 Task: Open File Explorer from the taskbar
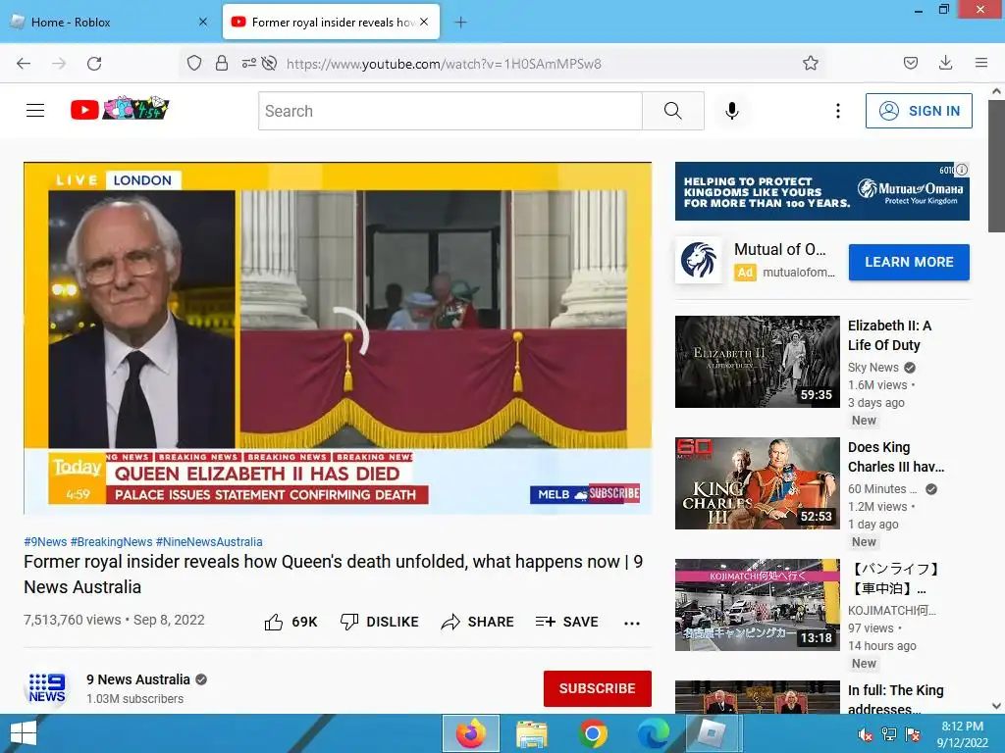pos(531,733)
